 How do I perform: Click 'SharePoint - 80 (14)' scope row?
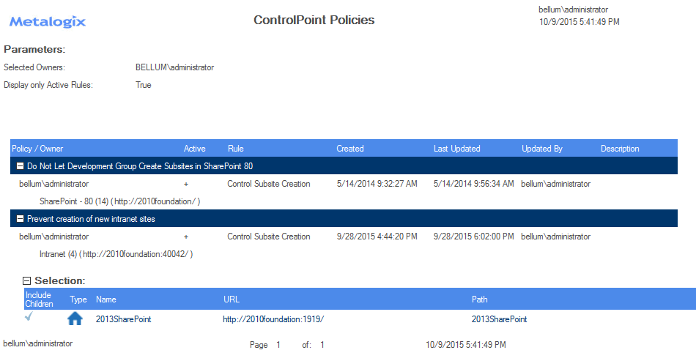(x=120, y=201)
